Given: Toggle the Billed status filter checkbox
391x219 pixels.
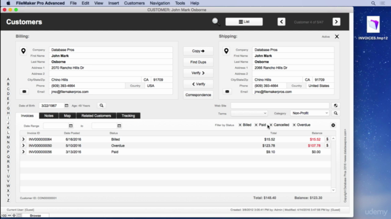Looking at the screenshot, I should coord(240,125).
